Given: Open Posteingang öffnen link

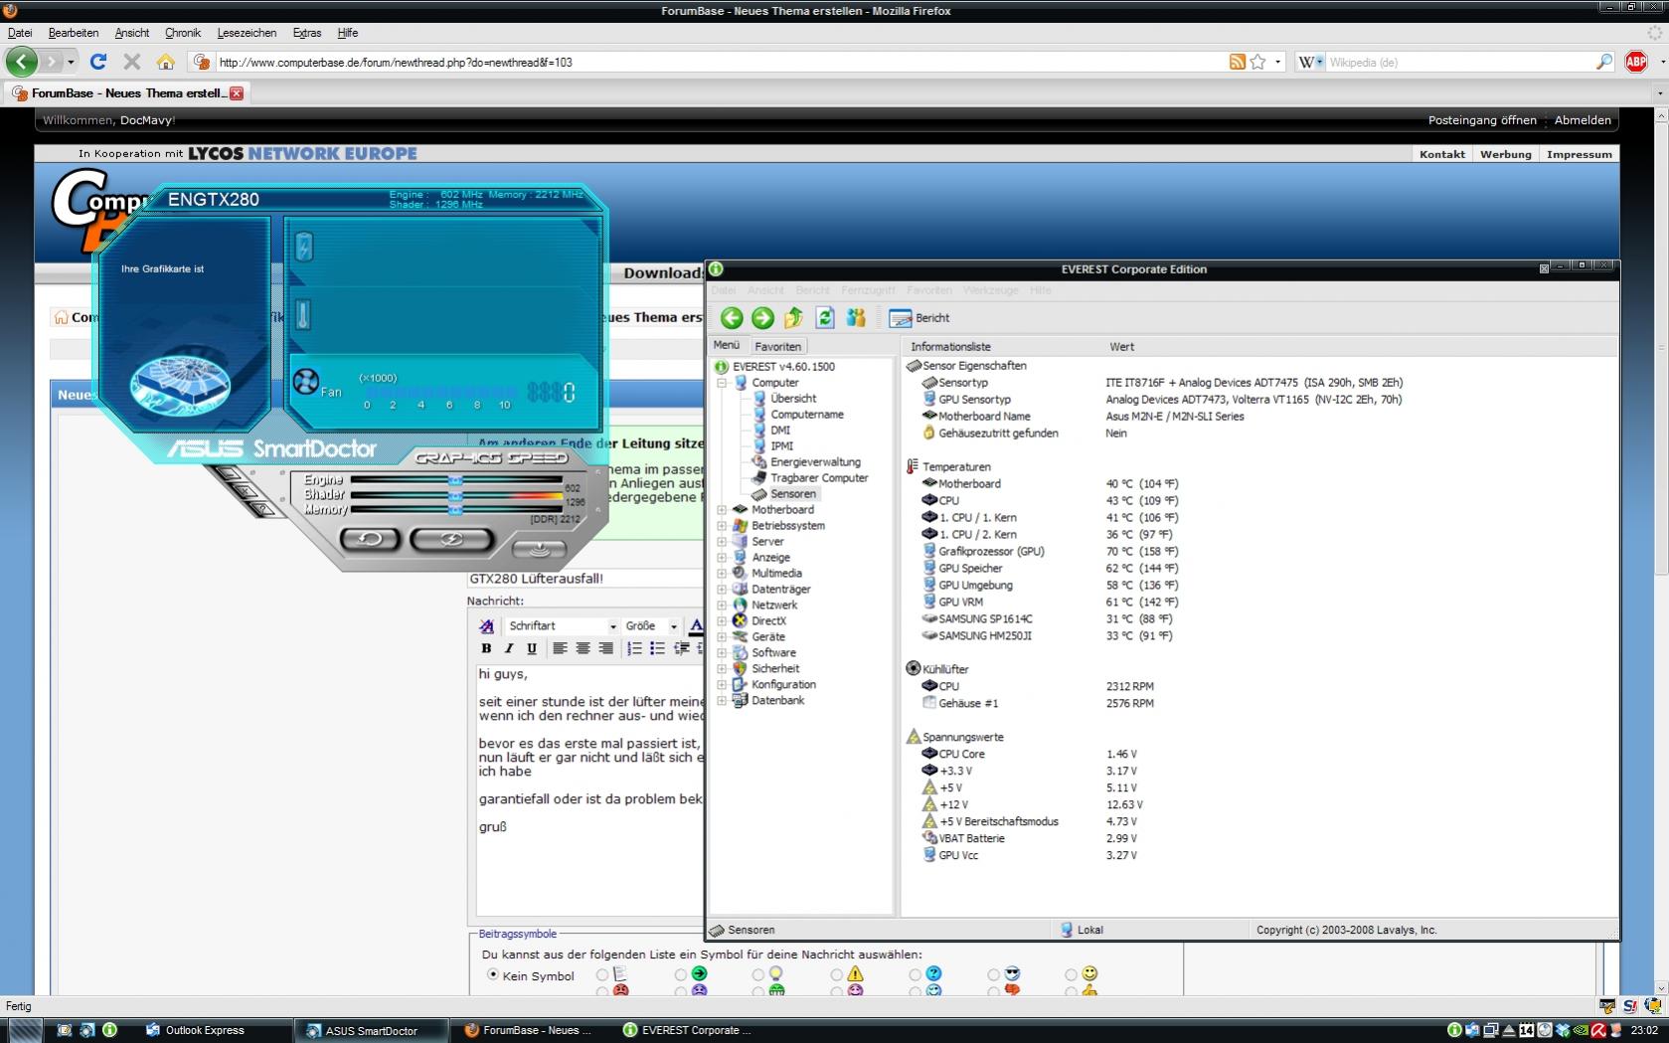Looking at the screenshot, I should click(x=1482, y=120).
